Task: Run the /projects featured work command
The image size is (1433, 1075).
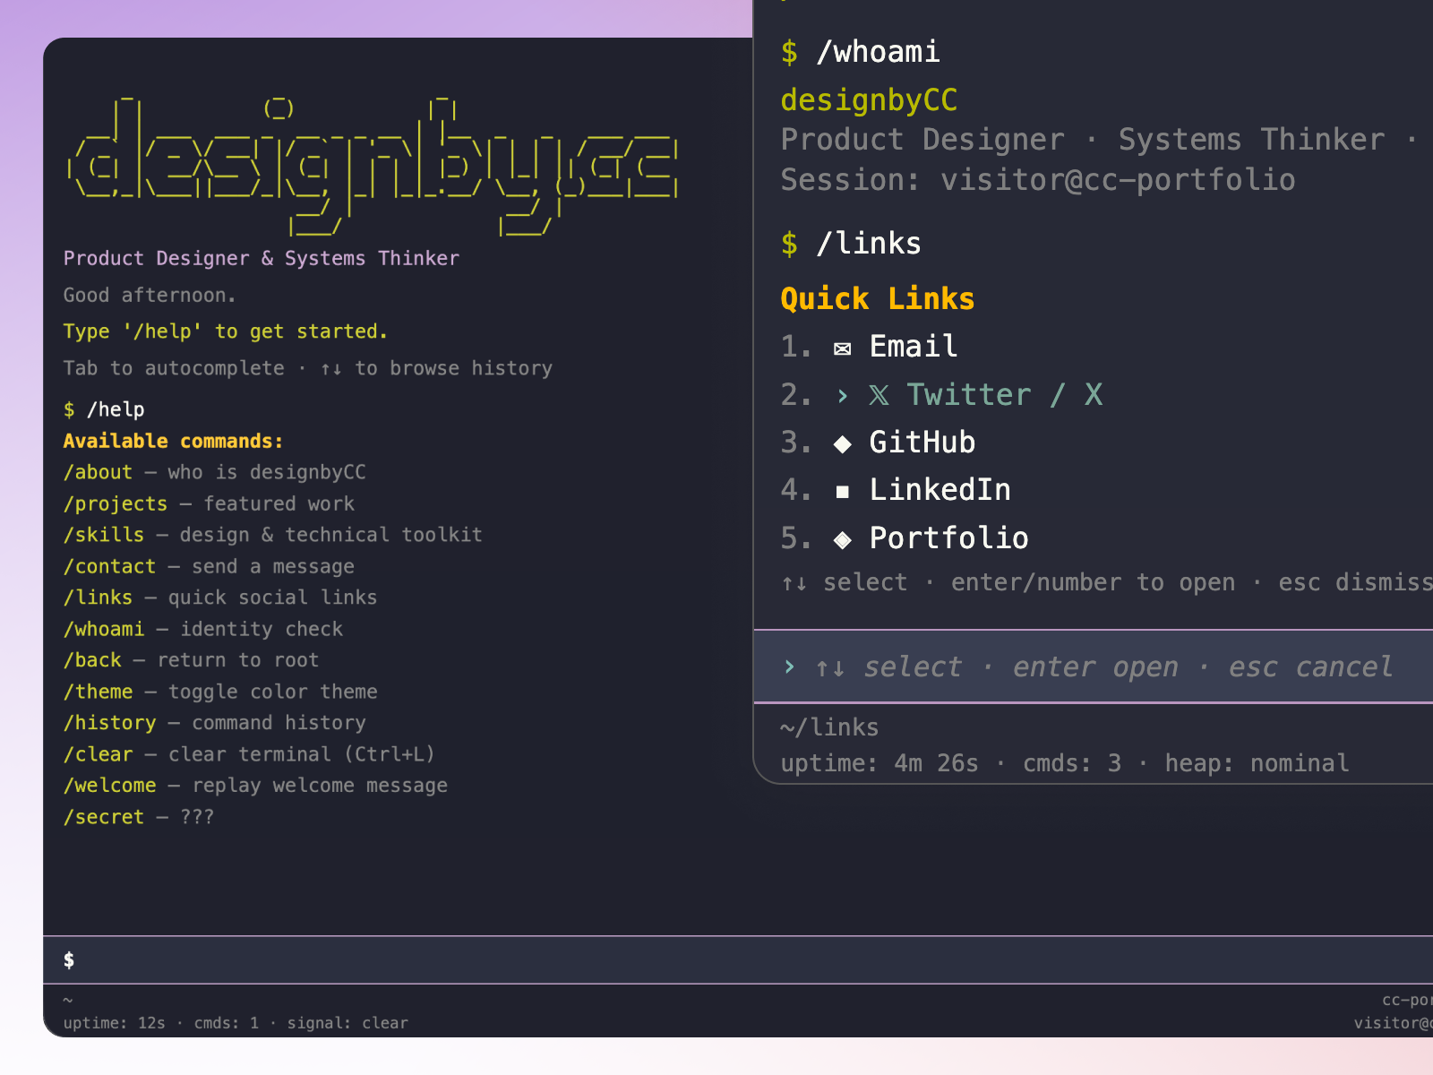Action: (116, 503)
